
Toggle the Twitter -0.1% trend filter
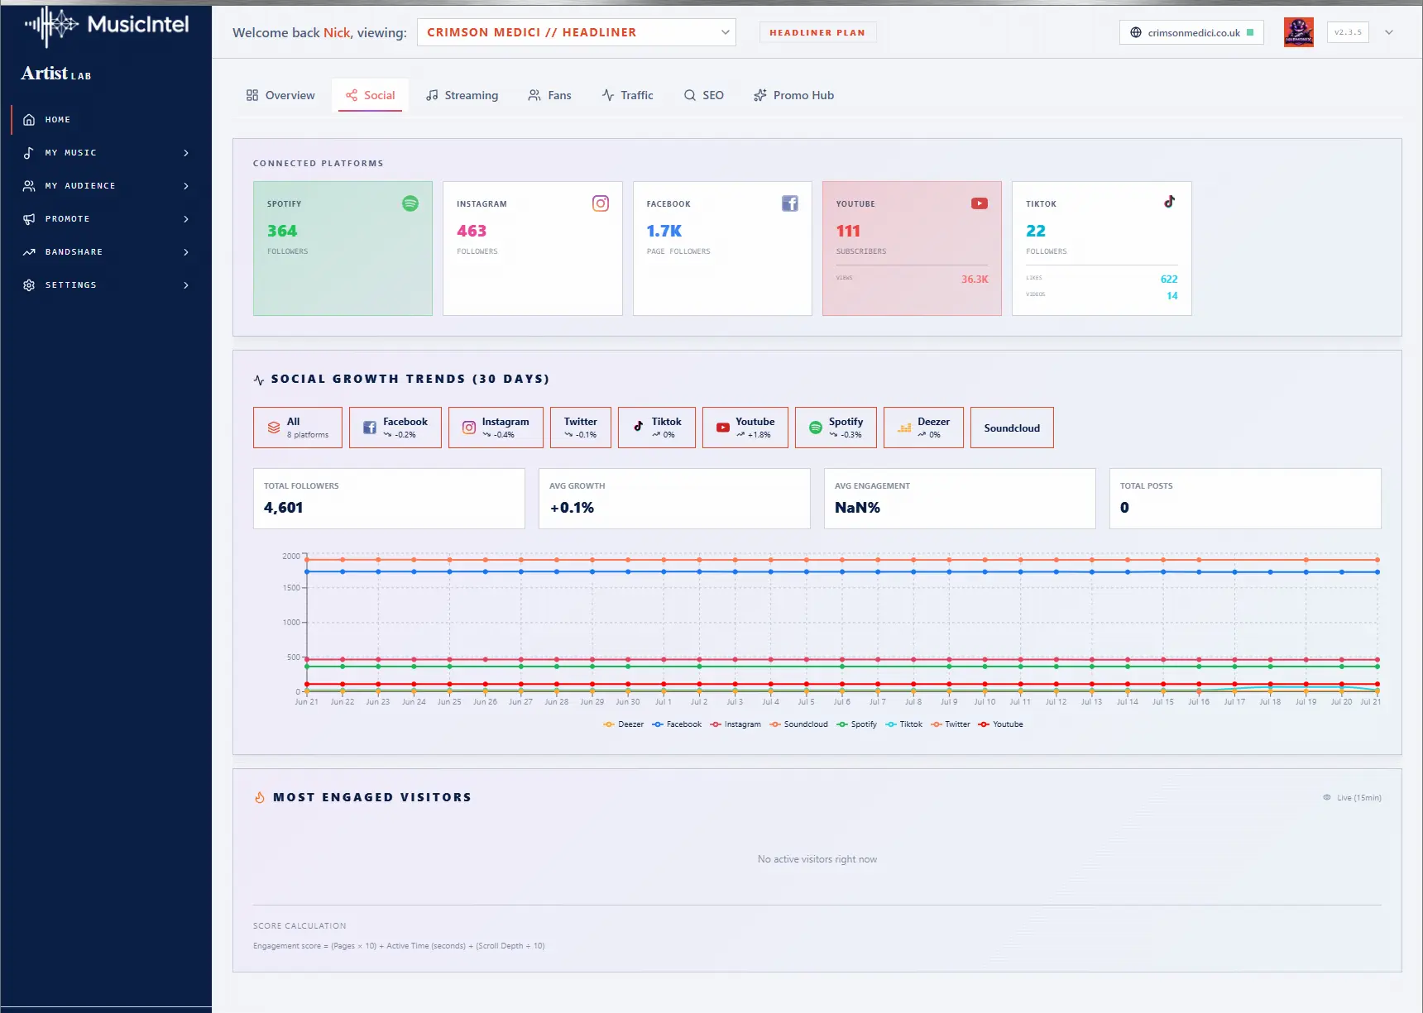coord(581,428)
